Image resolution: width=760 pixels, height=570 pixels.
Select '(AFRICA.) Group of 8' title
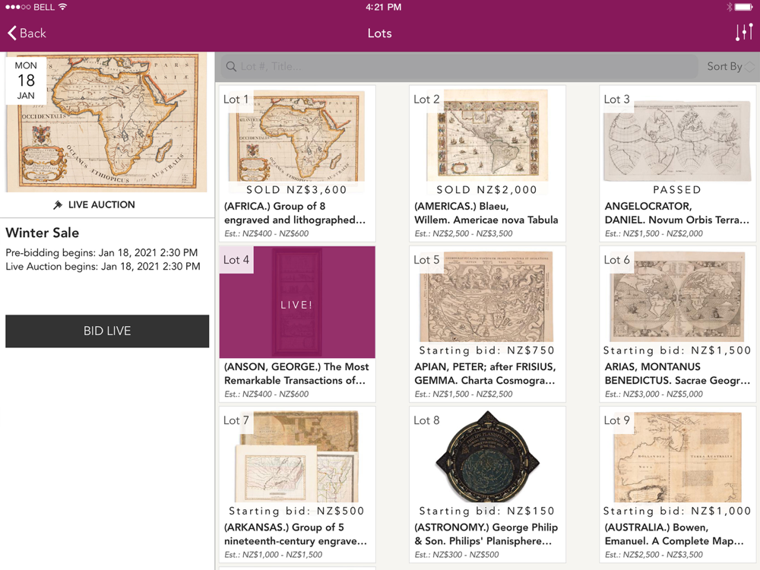pos(295,214)
